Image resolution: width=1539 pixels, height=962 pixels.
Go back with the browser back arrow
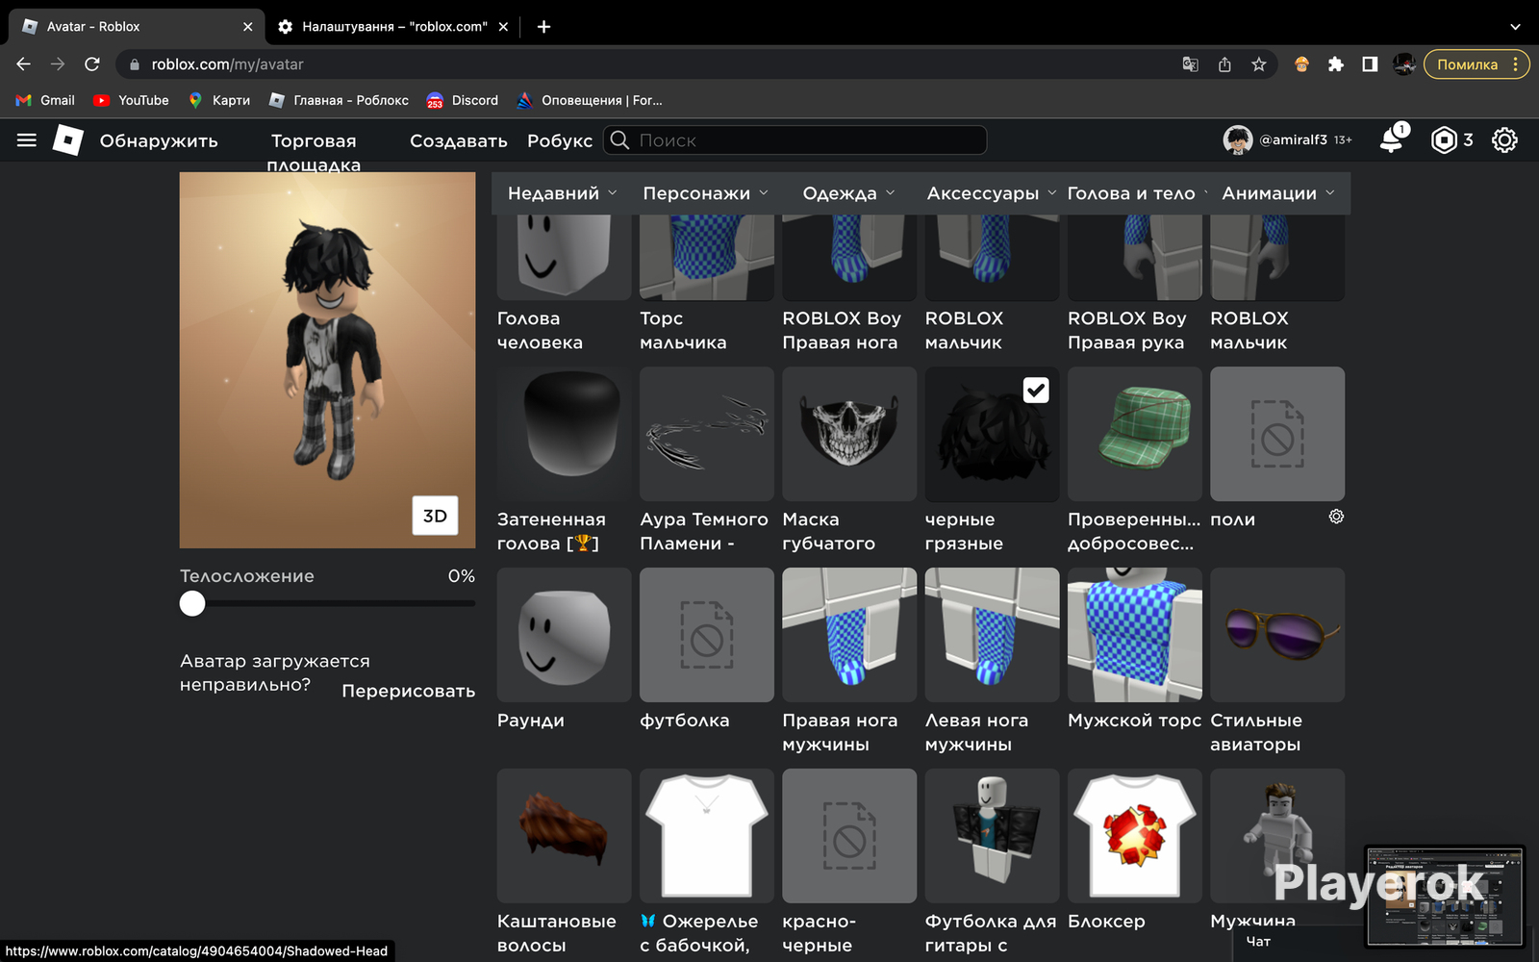[x=24, y=64]
